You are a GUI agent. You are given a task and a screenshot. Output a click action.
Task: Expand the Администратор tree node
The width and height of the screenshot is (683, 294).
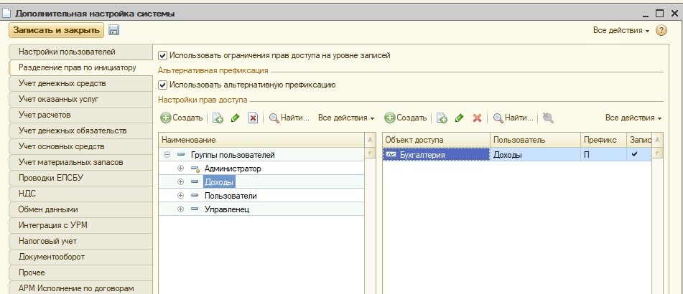[x=180, y=169]
